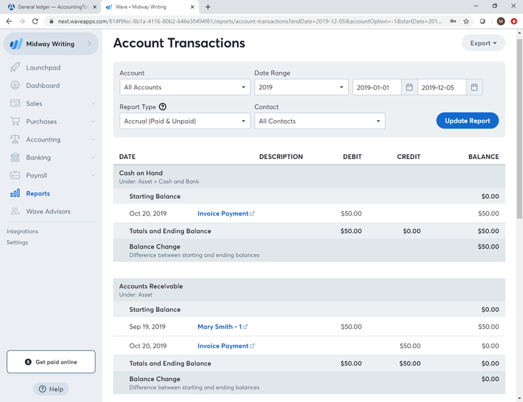Bookmark this page with the star icon

pyautogui.click(x=466, y=22)
